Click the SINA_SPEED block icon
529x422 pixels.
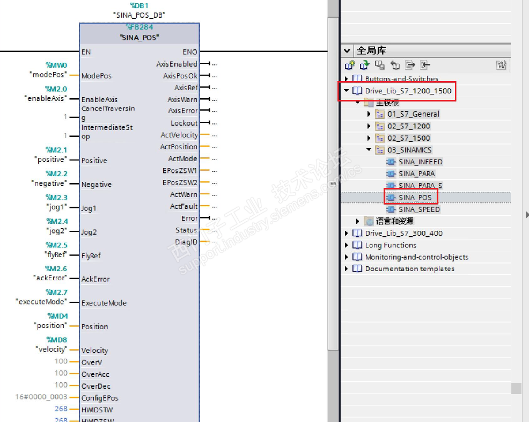pyautogui.click(x=391, y=209)
